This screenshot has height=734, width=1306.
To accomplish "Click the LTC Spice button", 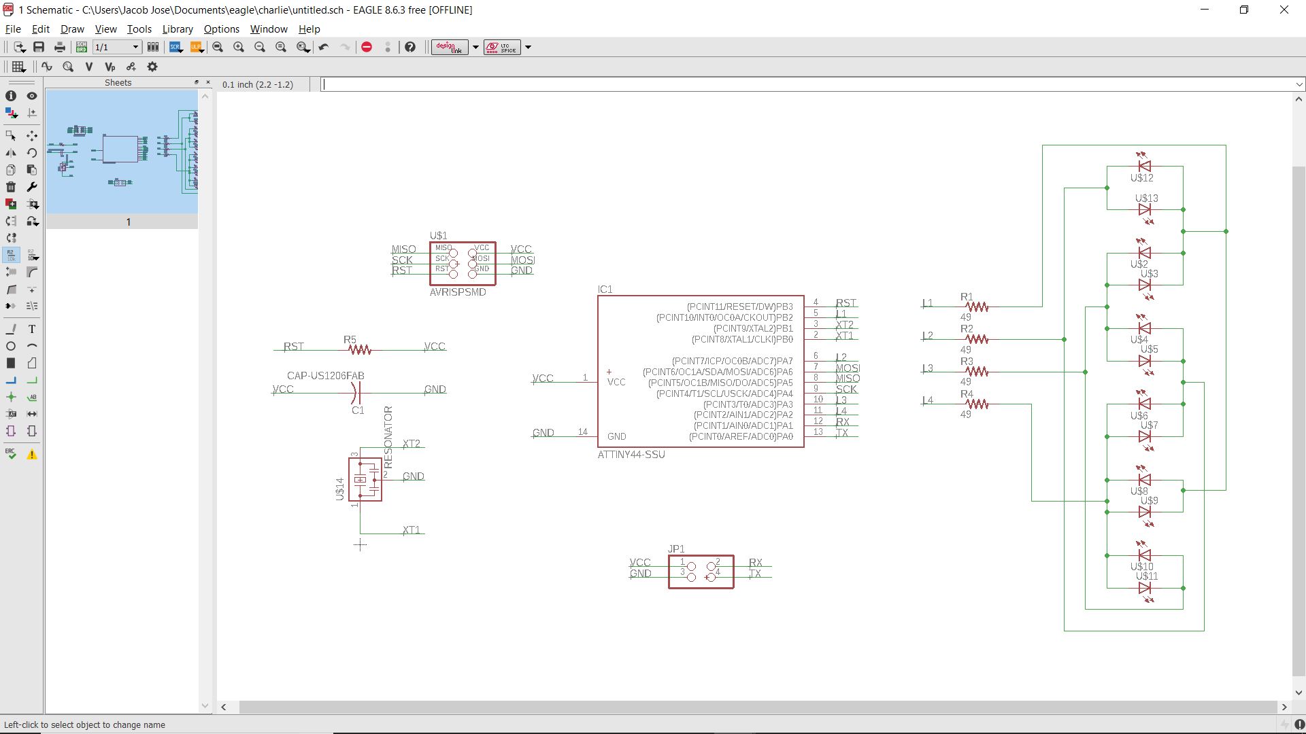I will click(502, 47).
